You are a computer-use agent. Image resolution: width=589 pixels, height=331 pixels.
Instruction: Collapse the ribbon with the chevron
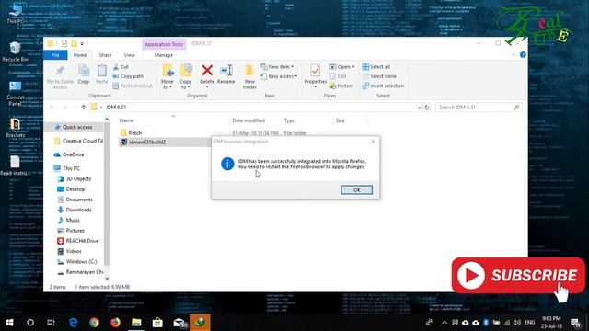pos(514,55)
